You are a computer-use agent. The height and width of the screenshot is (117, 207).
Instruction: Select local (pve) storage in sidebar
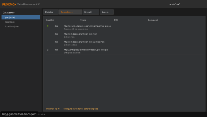(10, 22)
